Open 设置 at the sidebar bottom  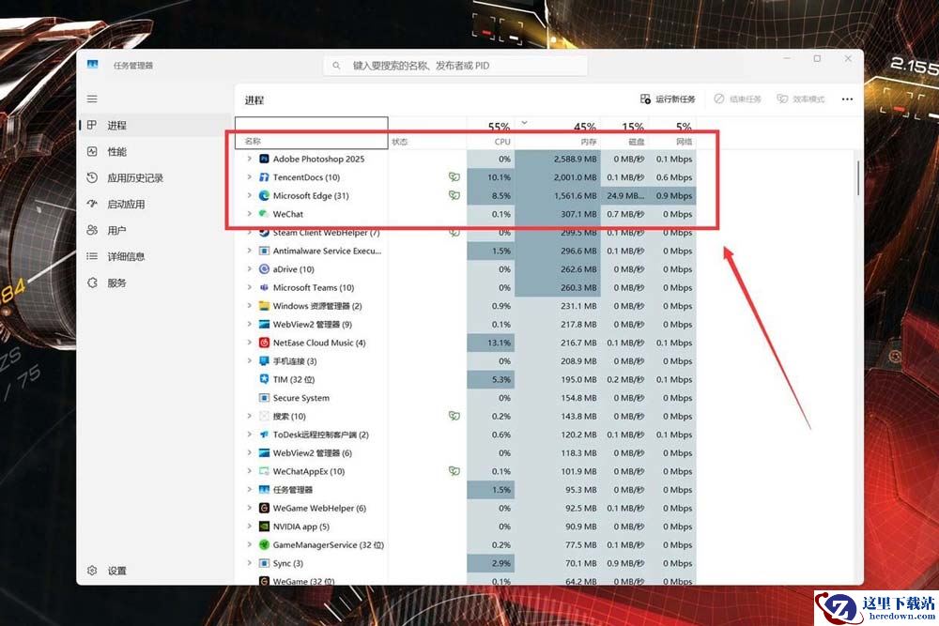[x=155, y=571]
